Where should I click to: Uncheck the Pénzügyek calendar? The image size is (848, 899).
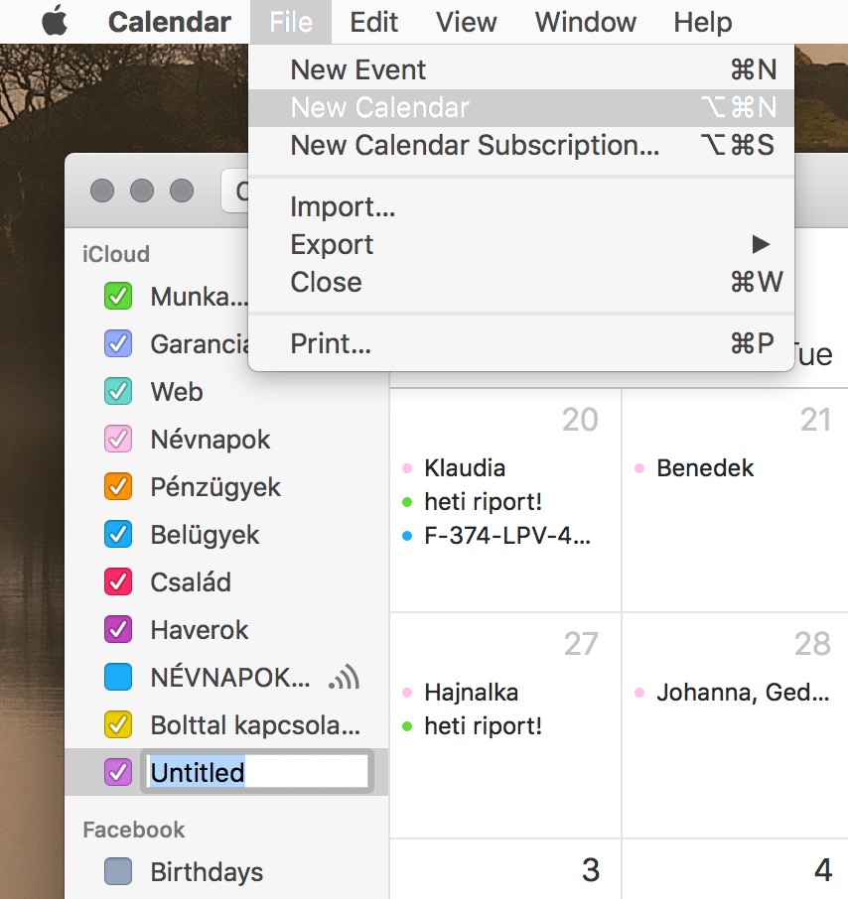[x=118, y=487]
